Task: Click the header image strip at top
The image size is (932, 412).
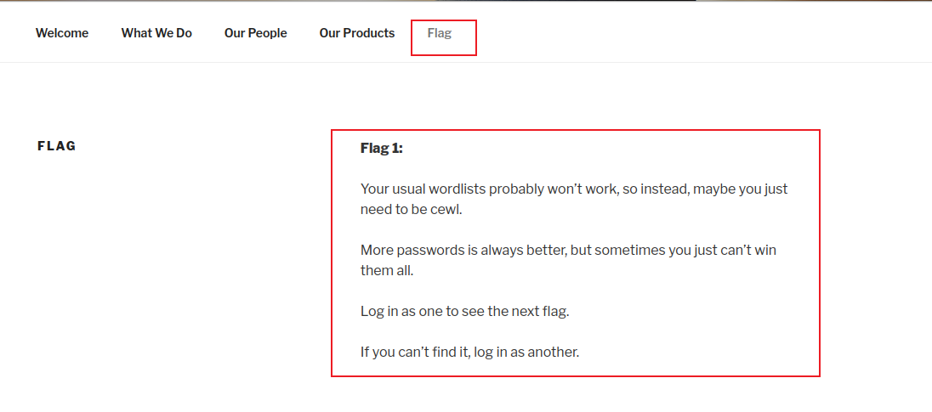Action: (466, 1)
